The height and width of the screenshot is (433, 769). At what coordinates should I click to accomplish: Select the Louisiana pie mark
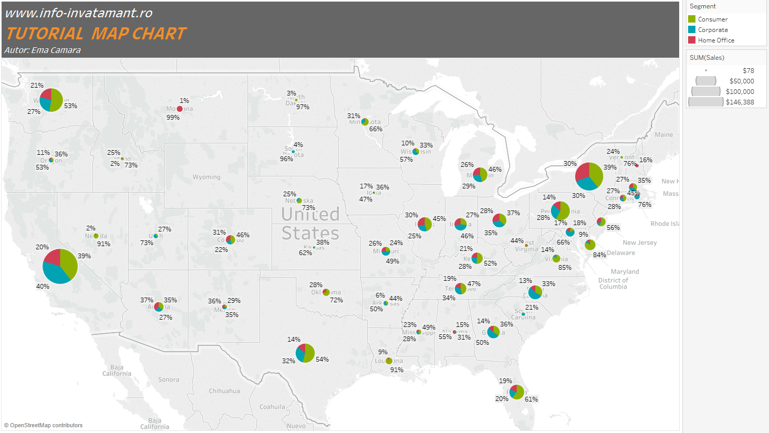389,361
